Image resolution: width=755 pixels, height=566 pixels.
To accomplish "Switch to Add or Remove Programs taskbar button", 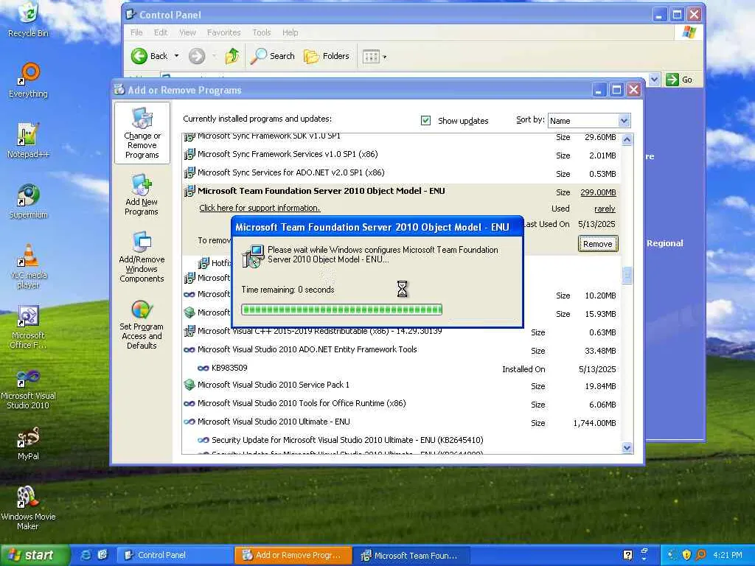I will [x=292, y=555].
